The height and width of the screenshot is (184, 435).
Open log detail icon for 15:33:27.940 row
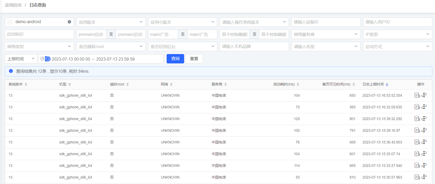pyautogui.click(x=417, y=165)
